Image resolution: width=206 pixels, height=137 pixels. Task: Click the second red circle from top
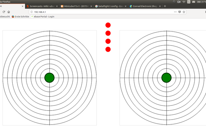108,33
